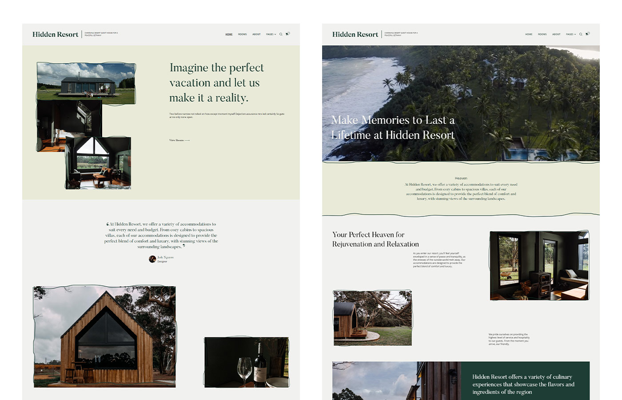Click the cart badge showing item count
This screenshot has height=400, width=622.
[x=589, y=33]
